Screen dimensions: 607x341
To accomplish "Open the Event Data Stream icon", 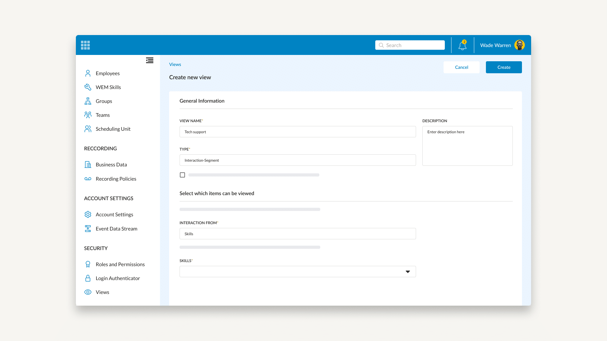I will point(88,229).
